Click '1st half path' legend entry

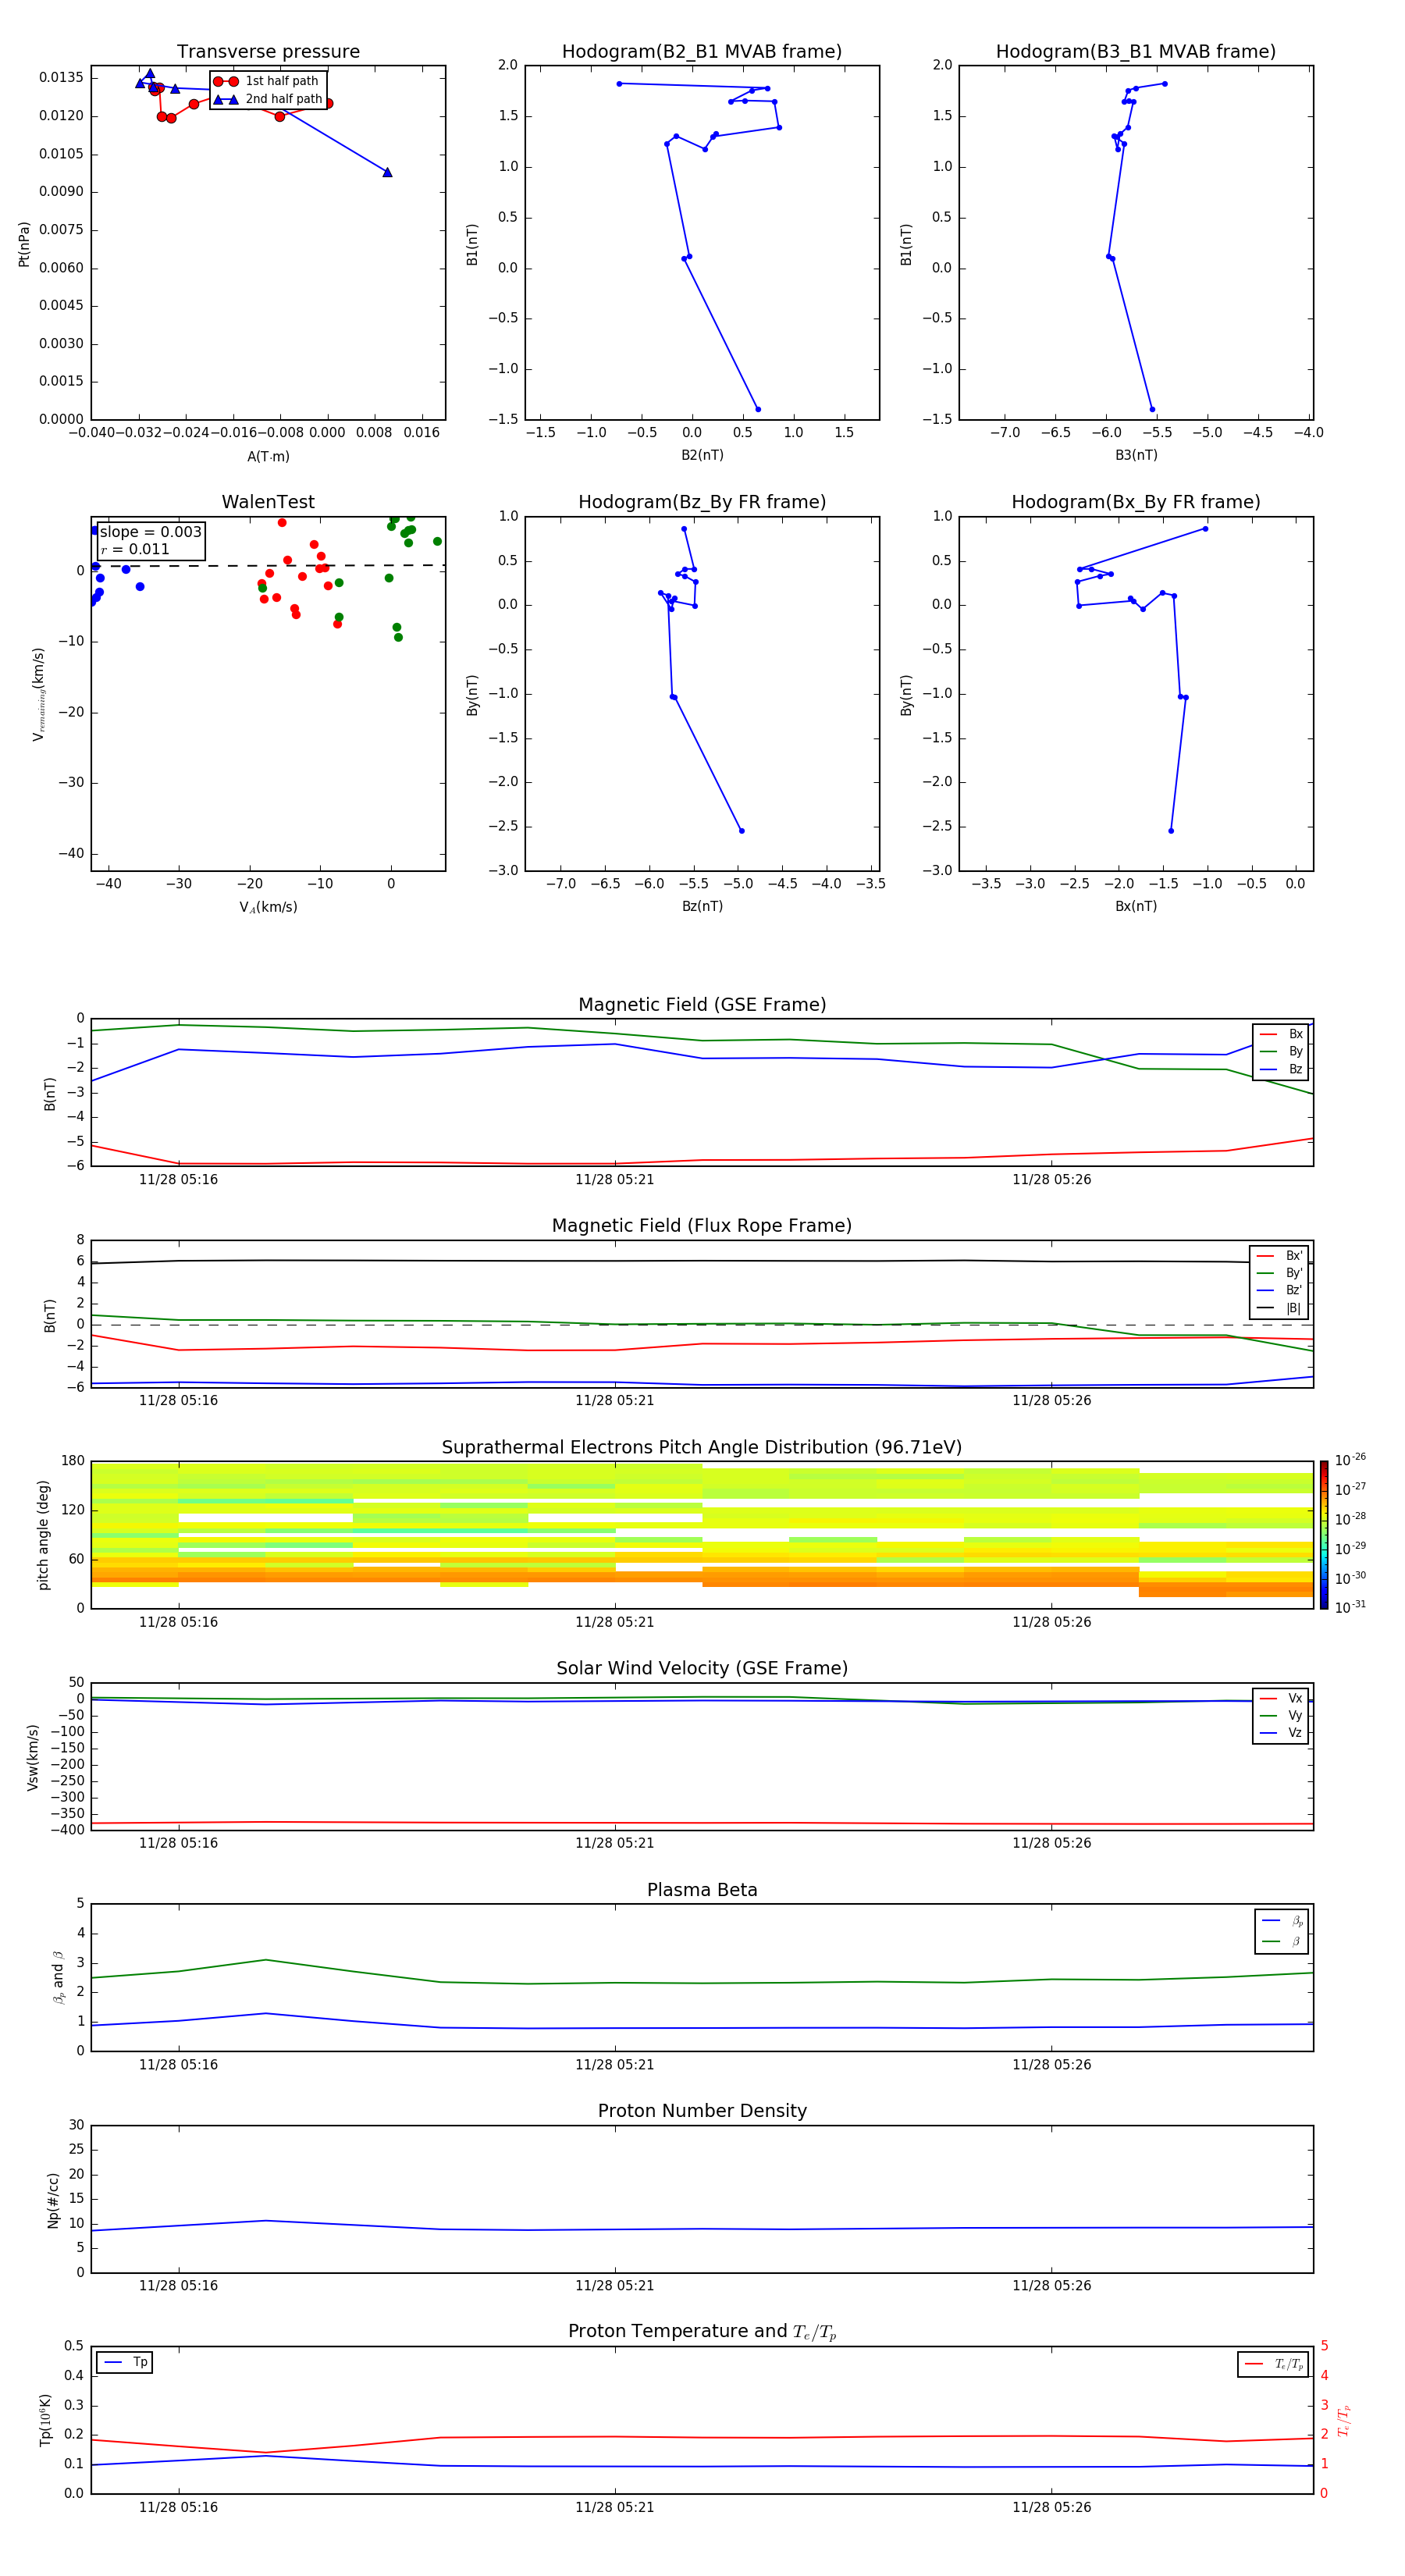pyautogui.click(x=268, y=81)
